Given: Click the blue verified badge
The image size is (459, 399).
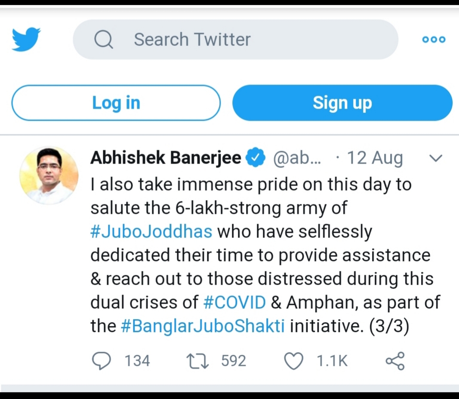Looking at the screenshot, I should (255, 158).
